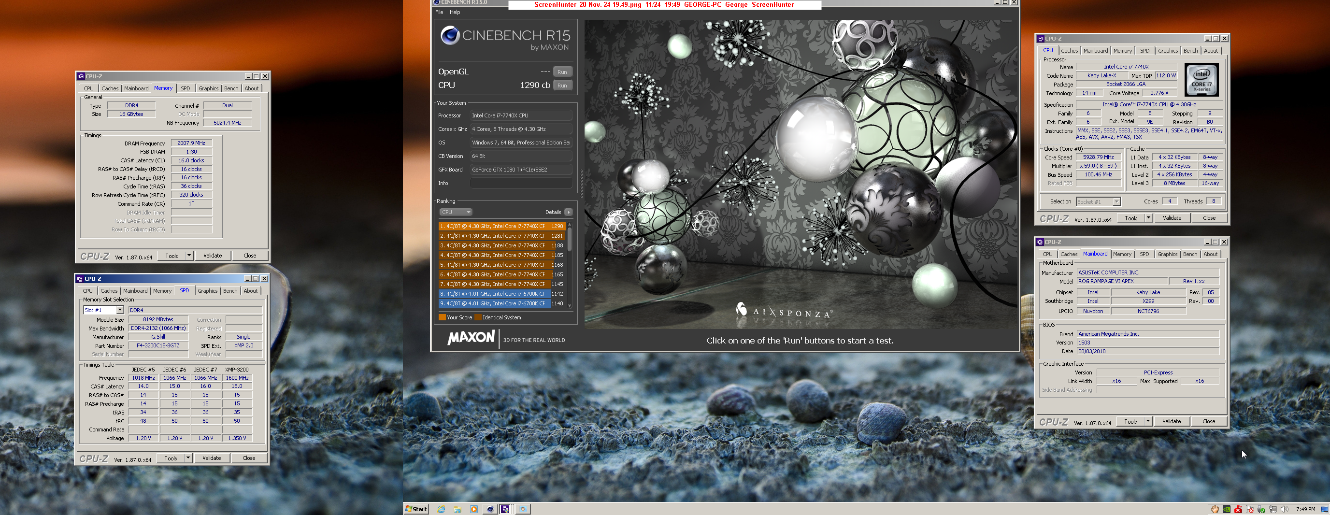Click the Details arrow button in Ranking

point(568,212)
